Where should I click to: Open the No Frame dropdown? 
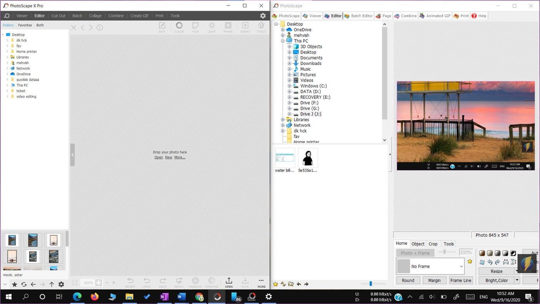(x=431, y=266)
